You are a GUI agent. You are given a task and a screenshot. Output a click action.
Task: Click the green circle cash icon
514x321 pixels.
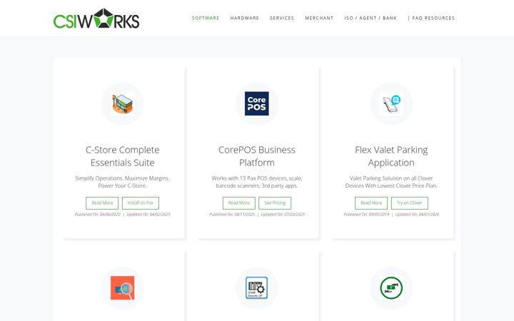(391, 288)
